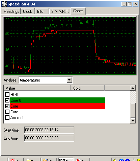Click the 40 axis label on chart
The width and height of the screenshot is (140, 161).
pos(7,66)
